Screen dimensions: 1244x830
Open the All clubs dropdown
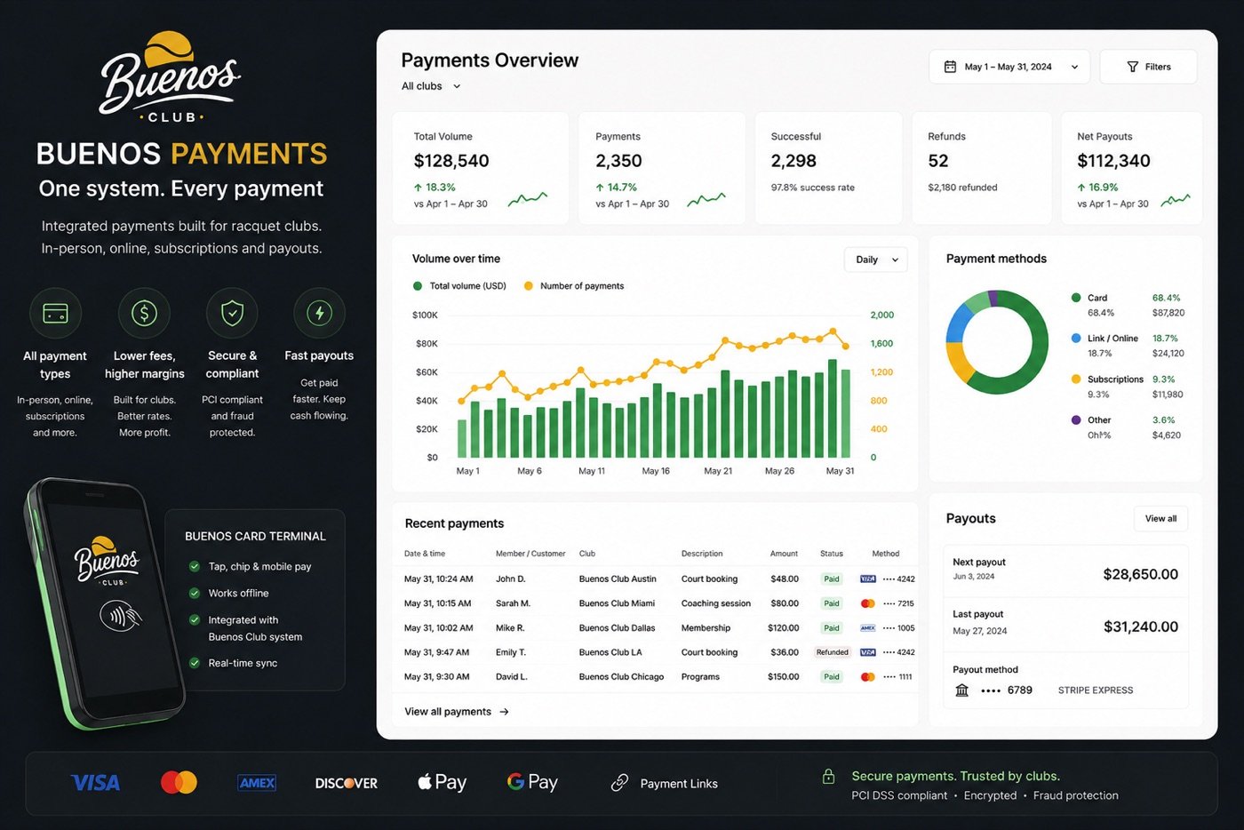(x=431, y=86)
